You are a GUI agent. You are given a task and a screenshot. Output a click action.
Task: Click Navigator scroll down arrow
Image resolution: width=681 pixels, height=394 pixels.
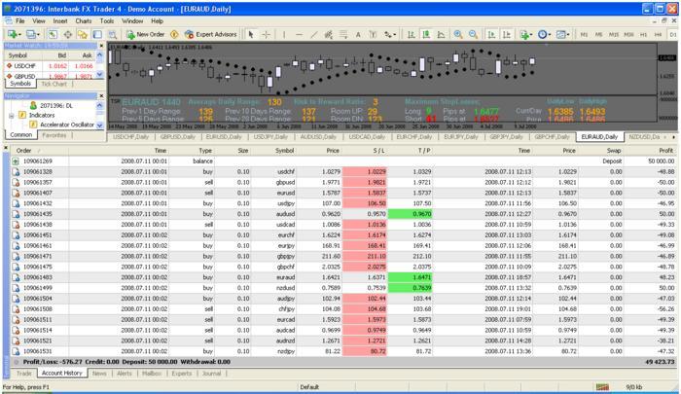tap(100, 125)
